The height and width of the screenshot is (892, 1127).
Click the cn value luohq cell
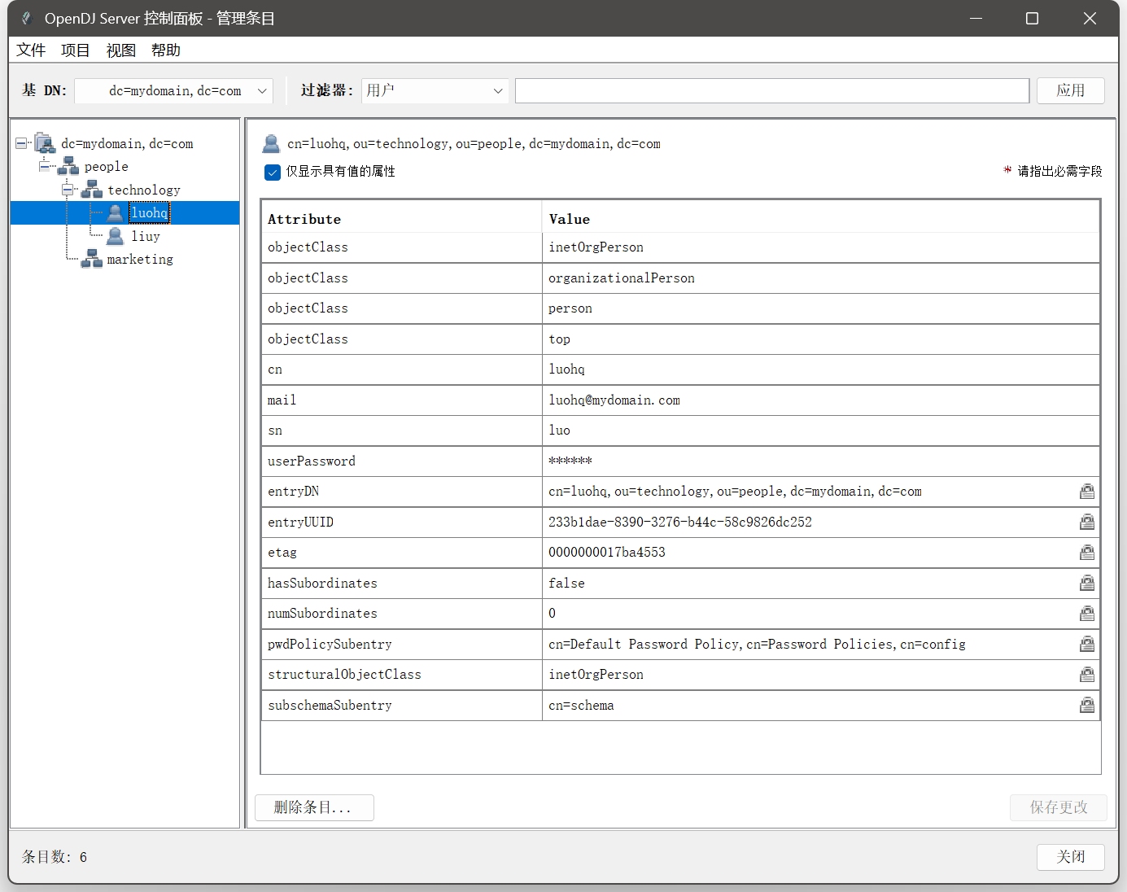click(821, 369)
